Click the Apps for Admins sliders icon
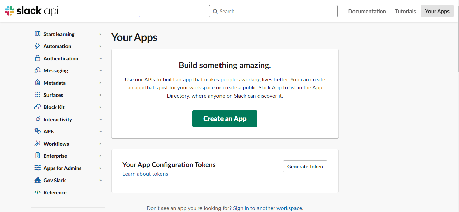This screenshot has width=459, height=212. tap(38, 168)
